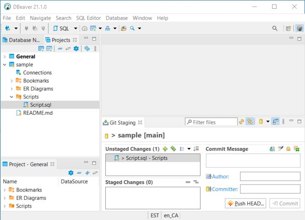Toggle sort by state in Unstaged Changes
This screenshot has width=305, height=220.
pos(196,149)
